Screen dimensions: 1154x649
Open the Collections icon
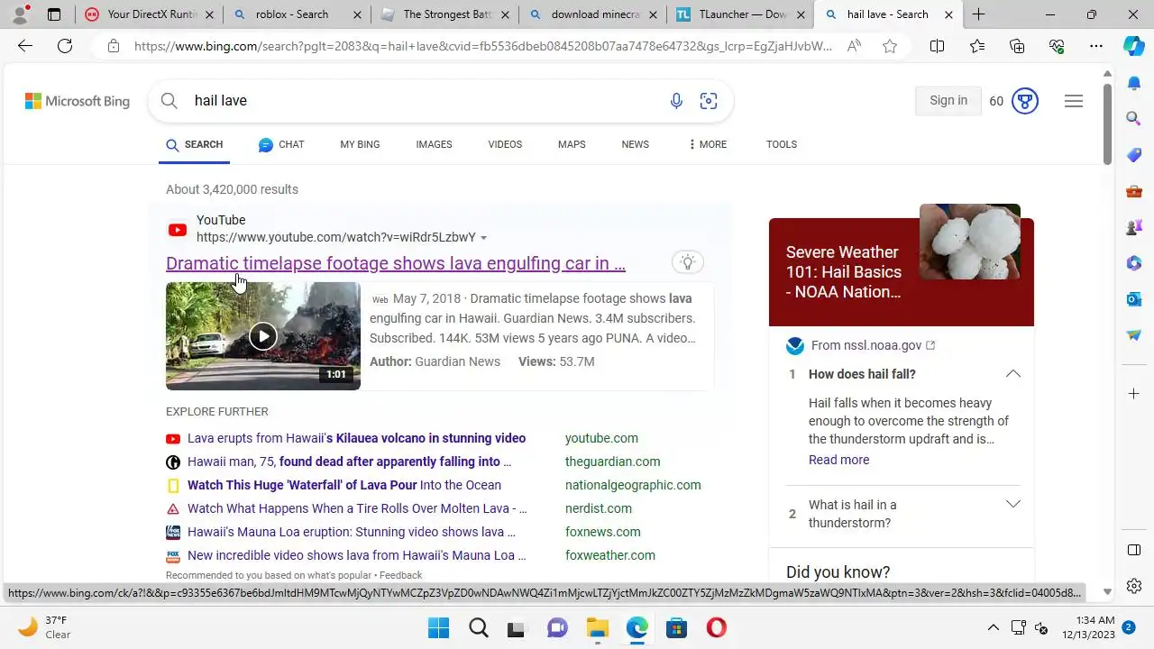click(x=1017, y=46)
